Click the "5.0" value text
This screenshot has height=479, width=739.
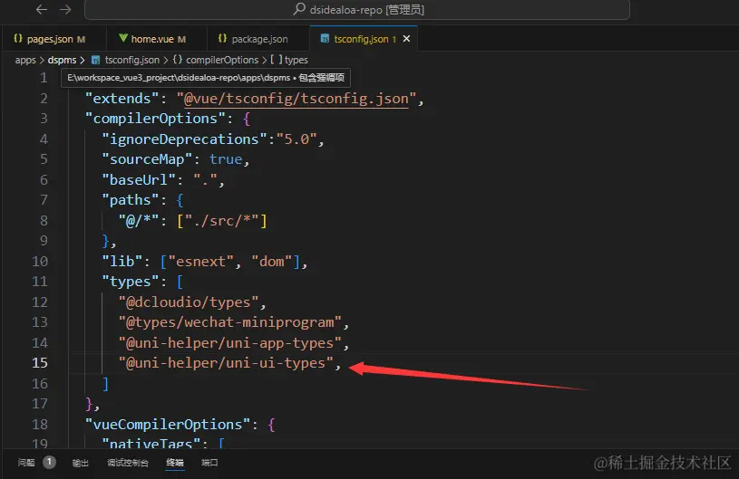[297, 139]
